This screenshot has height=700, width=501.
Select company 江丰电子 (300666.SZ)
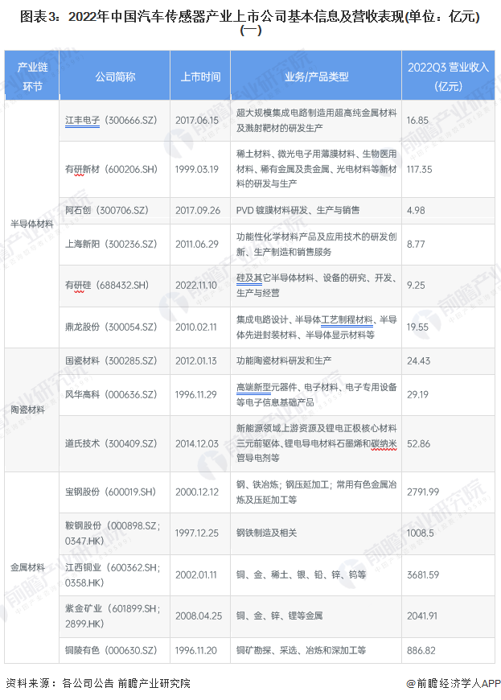(x=111, y=120)
